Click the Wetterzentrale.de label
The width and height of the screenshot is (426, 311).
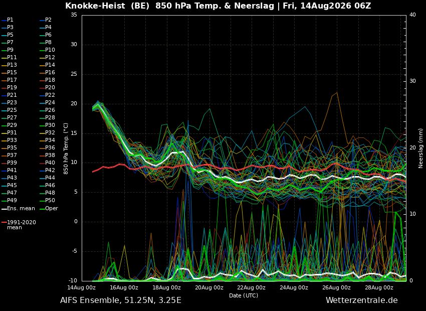(x=362, y=300)
